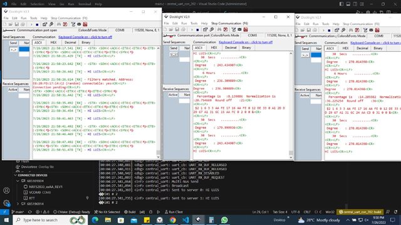Click Stop Communication square icon in left Docklight
Image resolution: width=401 pixels, height=225 pixels.
[x=37, y=24]
